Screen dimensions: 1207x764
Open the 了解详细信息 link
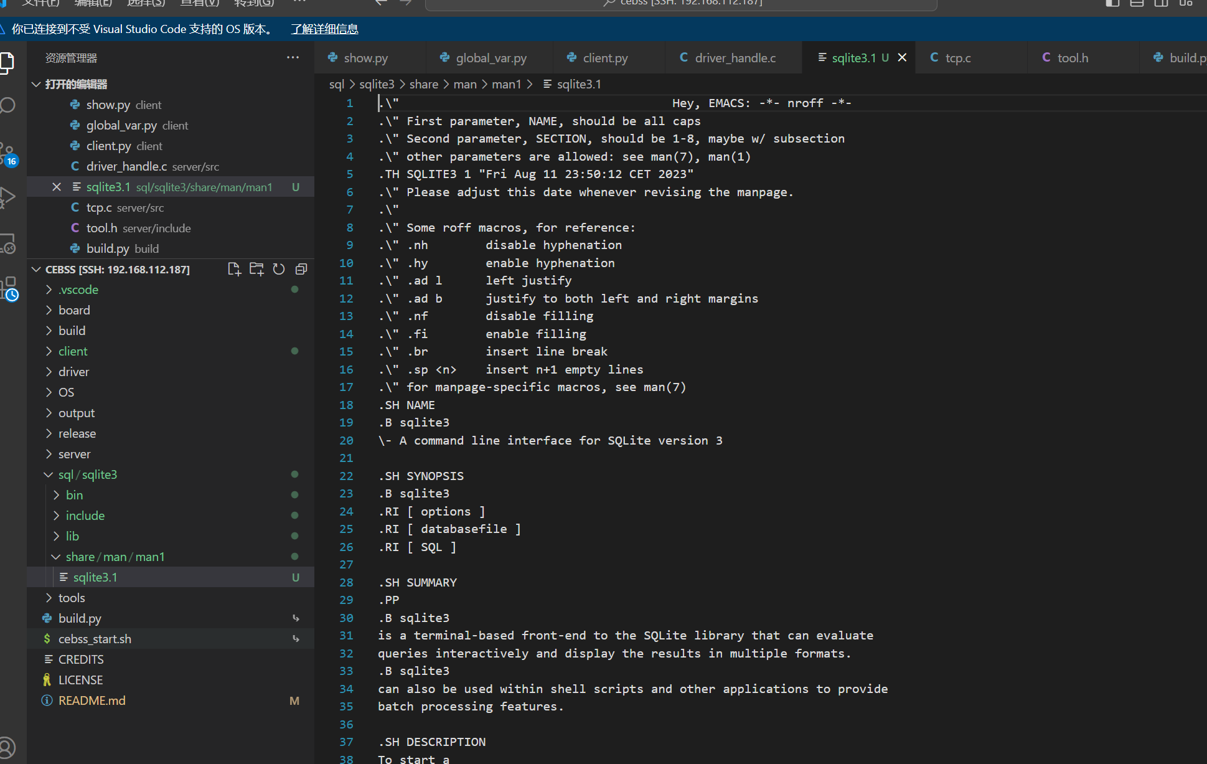pyautogui.click(x=324, y=29)
